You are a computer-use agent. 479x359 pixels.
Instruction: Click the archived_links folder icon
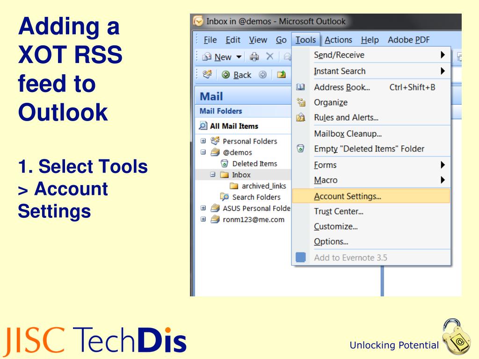pyautogui.click(x=234, y=186)
